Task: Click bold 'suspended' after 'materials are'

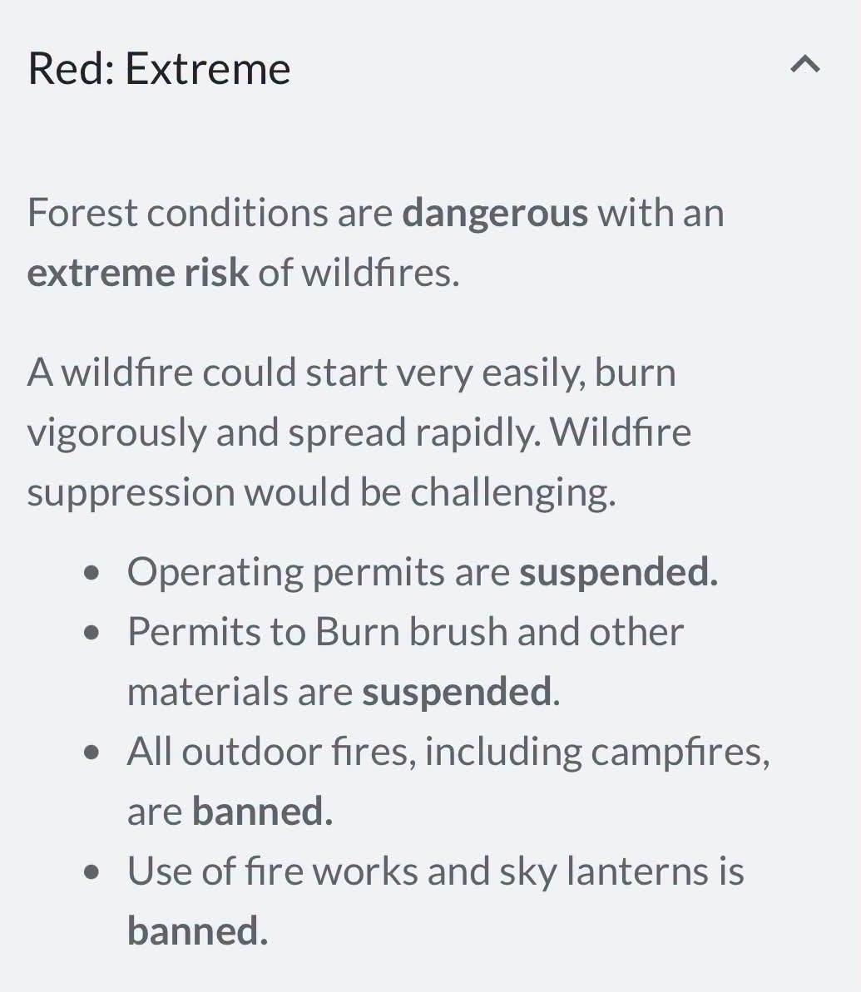Action: 457,692
